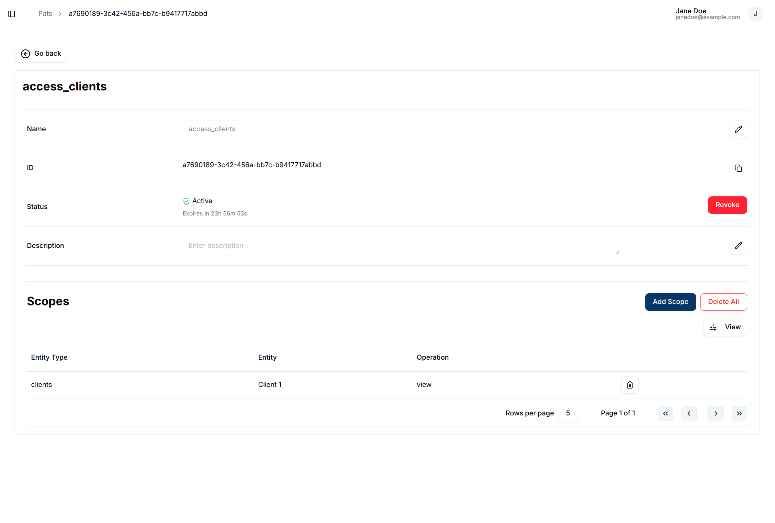Revoke the active token
Image resolution: width=775 pixels, height=523 pixels.
[x=727, y=205]
